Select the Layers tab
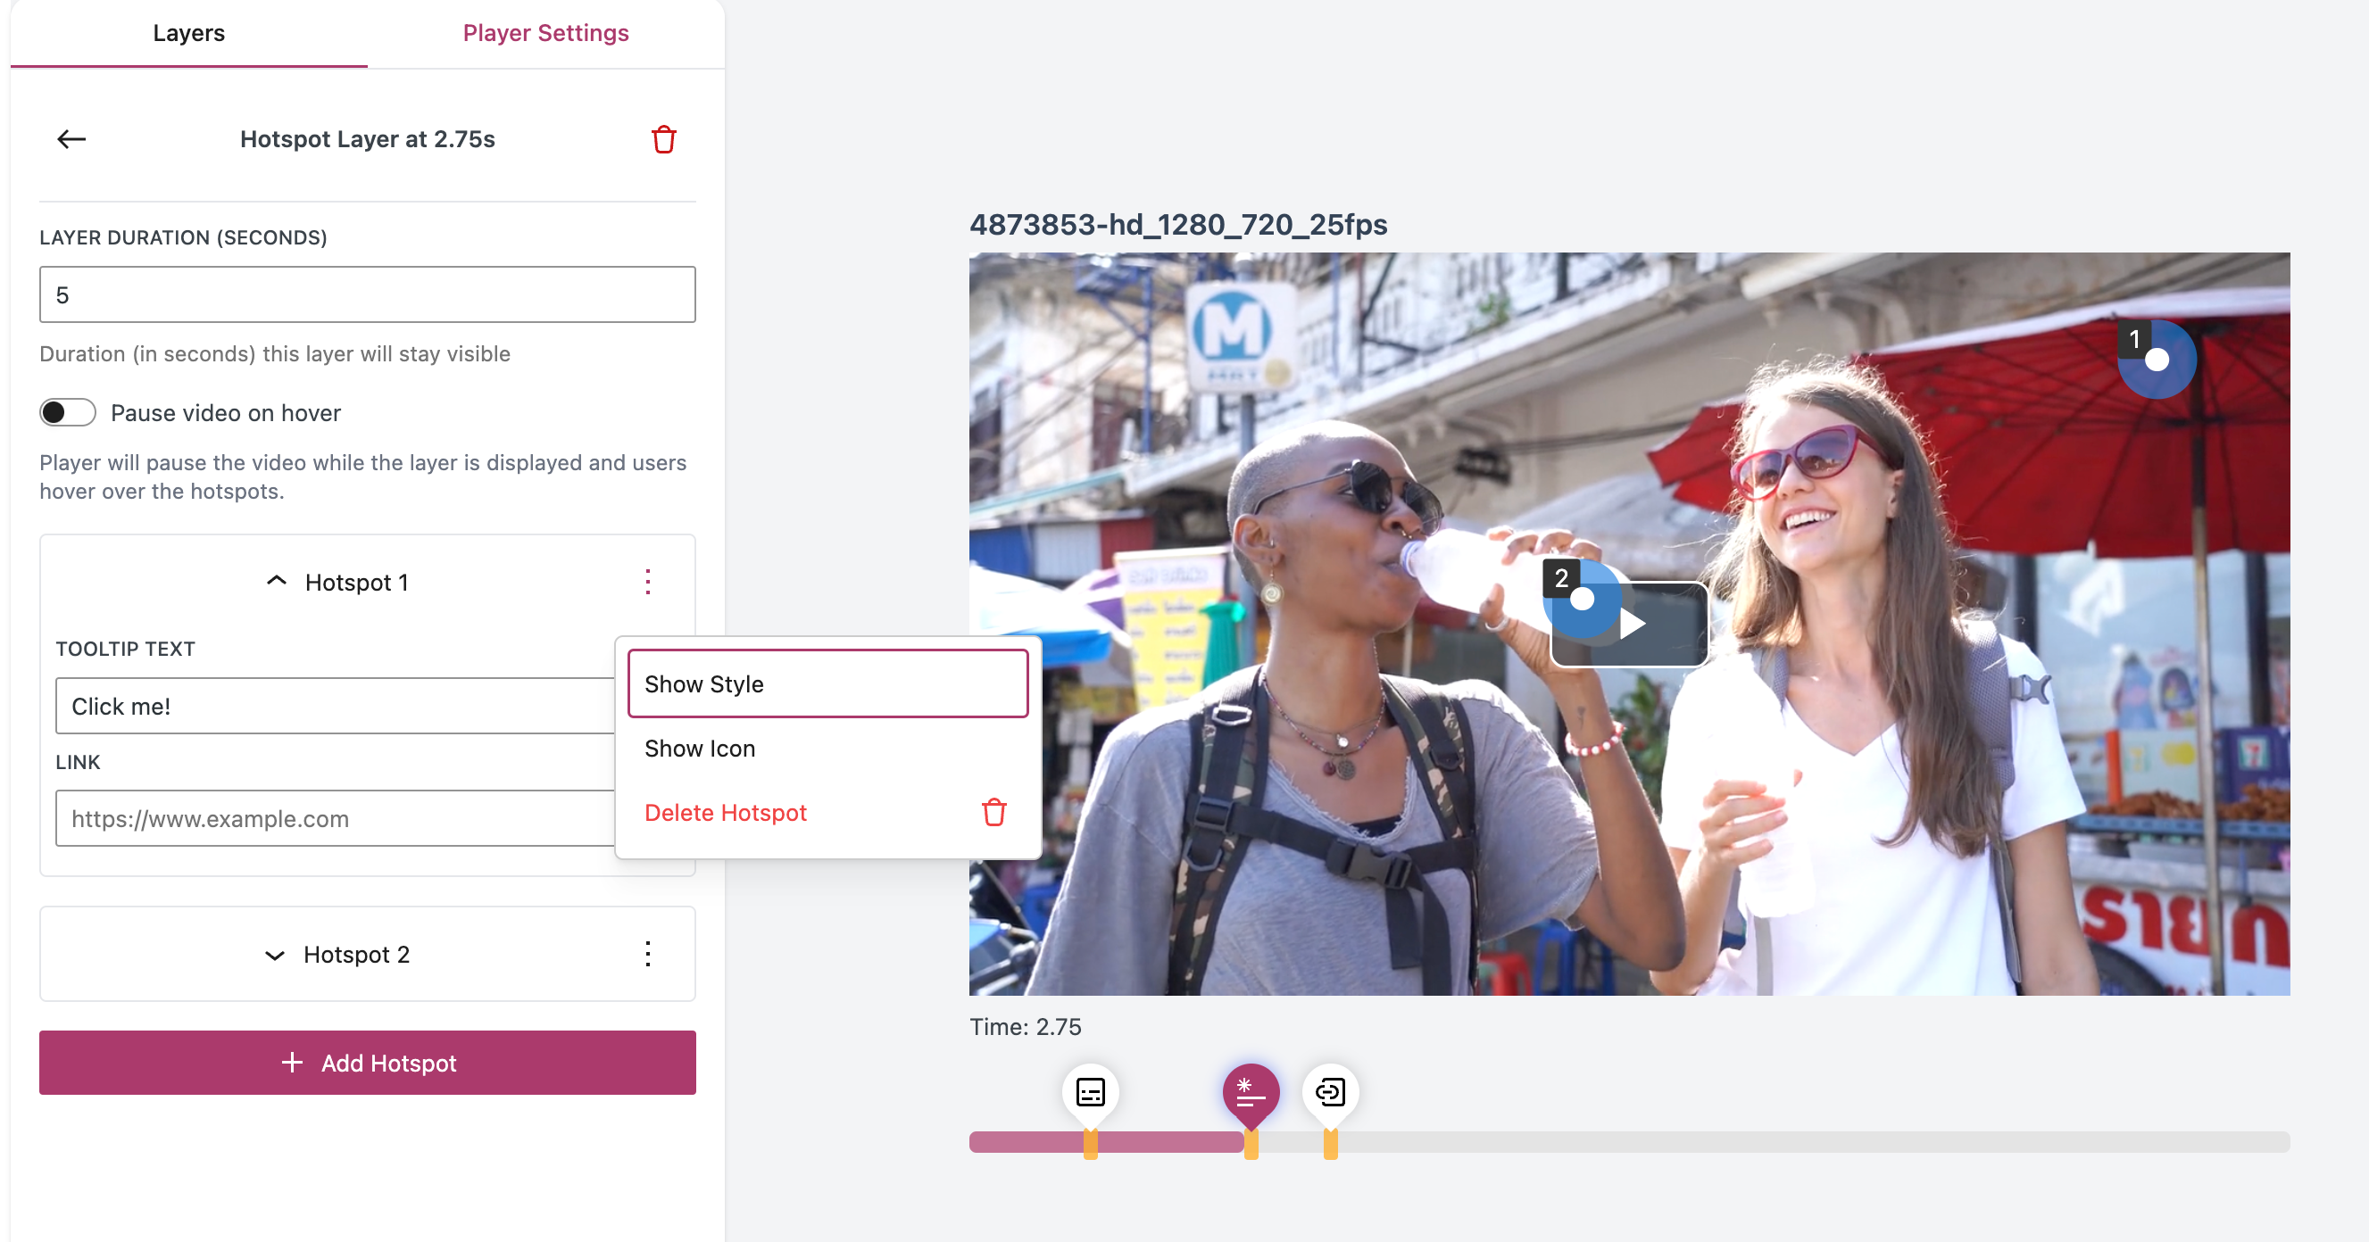The image size is (2369, 1242). 188,33
